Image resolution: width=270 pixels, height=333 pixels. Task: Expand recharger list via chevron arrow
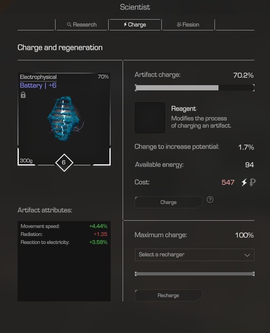pos(247,255)
